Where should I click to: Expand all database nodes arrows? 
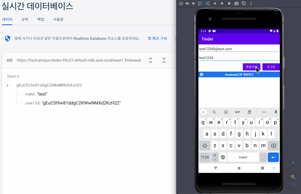[x=151, y=60]
